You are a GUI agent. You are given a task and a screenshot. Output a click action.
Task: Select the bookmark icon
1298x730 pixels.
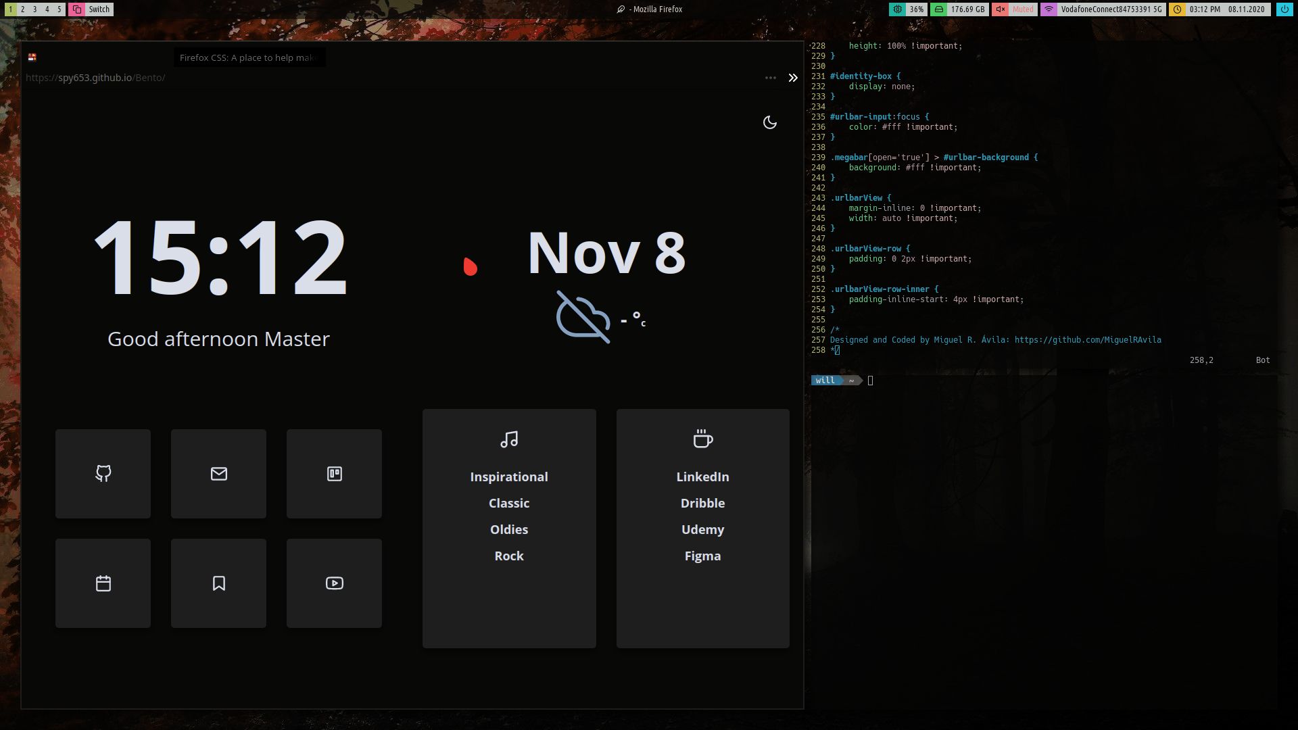point(218,583)
